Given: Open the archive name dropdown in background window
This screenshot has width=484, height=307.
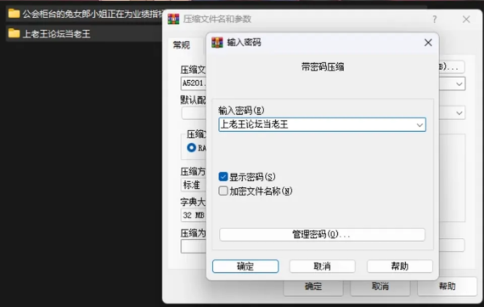Looking at the screenshot, I should click(x=459, y=84).
